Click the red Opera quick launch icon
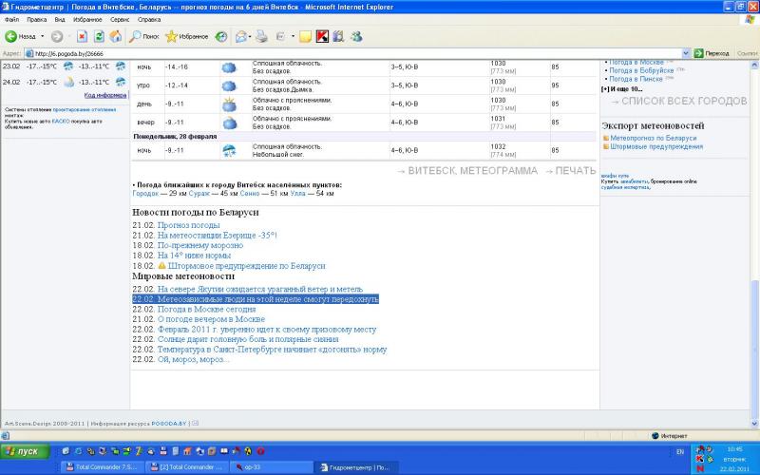760x475 pixels. [260, 451]
